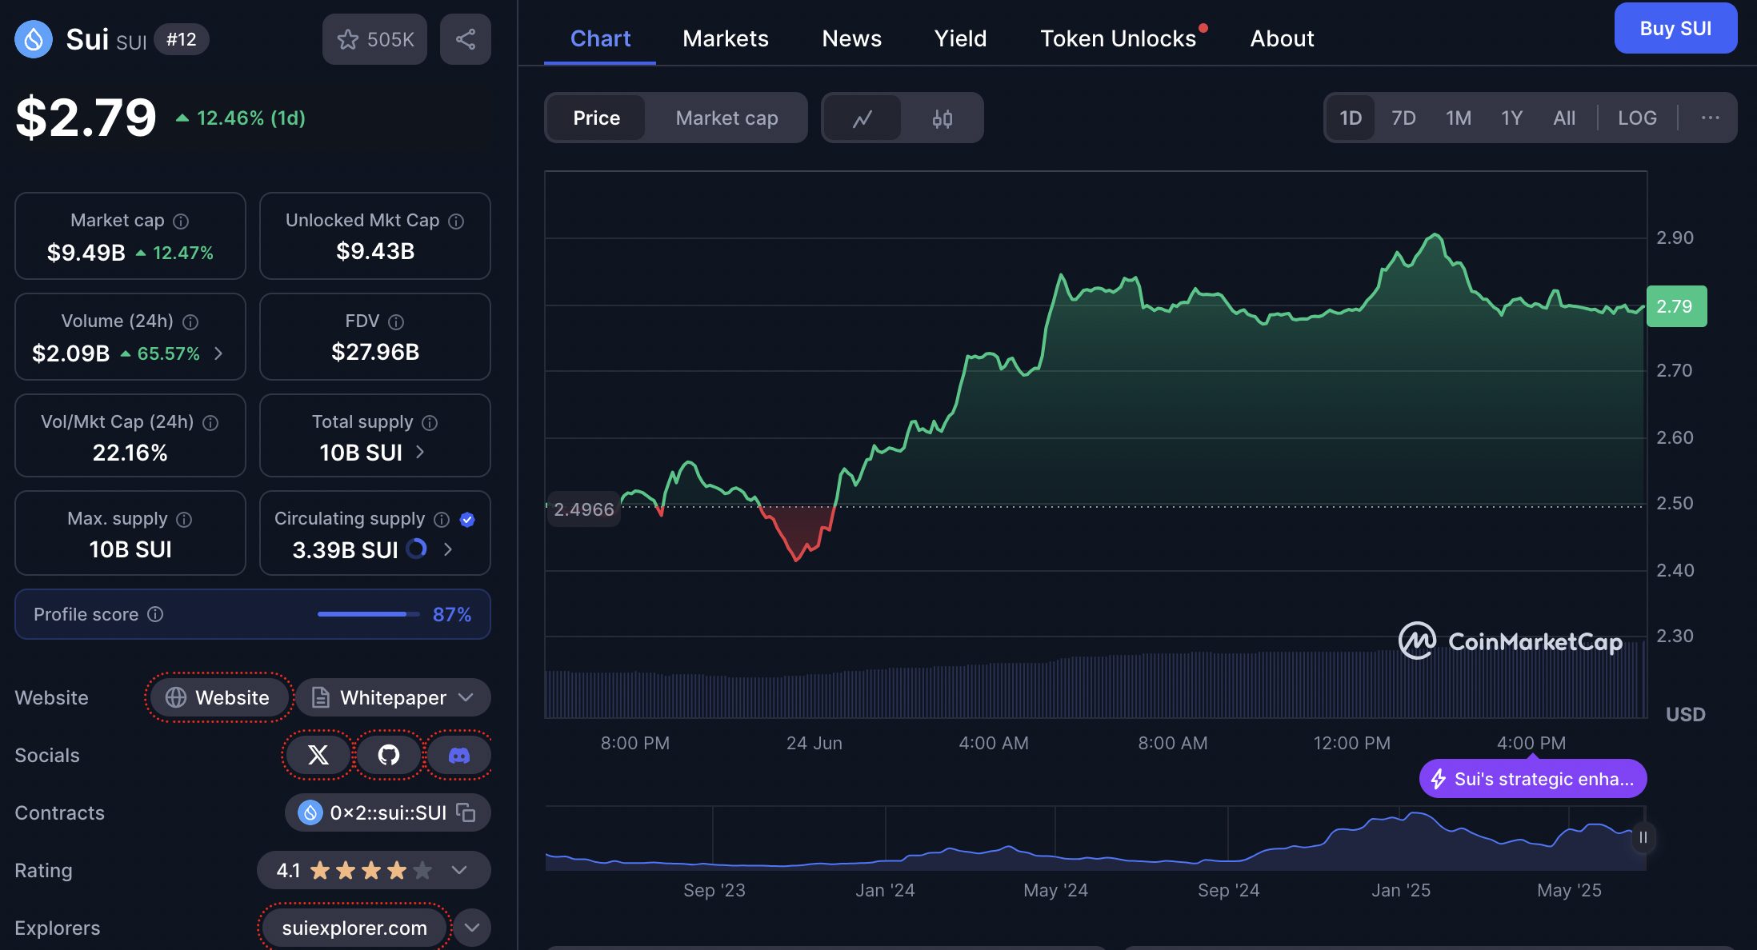The height and width of the screenshot is (950, 1757).
Task: Set chart range to 1Y
Action: pos(1511,118)
